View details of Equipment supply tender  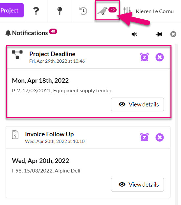coord(137,104)
